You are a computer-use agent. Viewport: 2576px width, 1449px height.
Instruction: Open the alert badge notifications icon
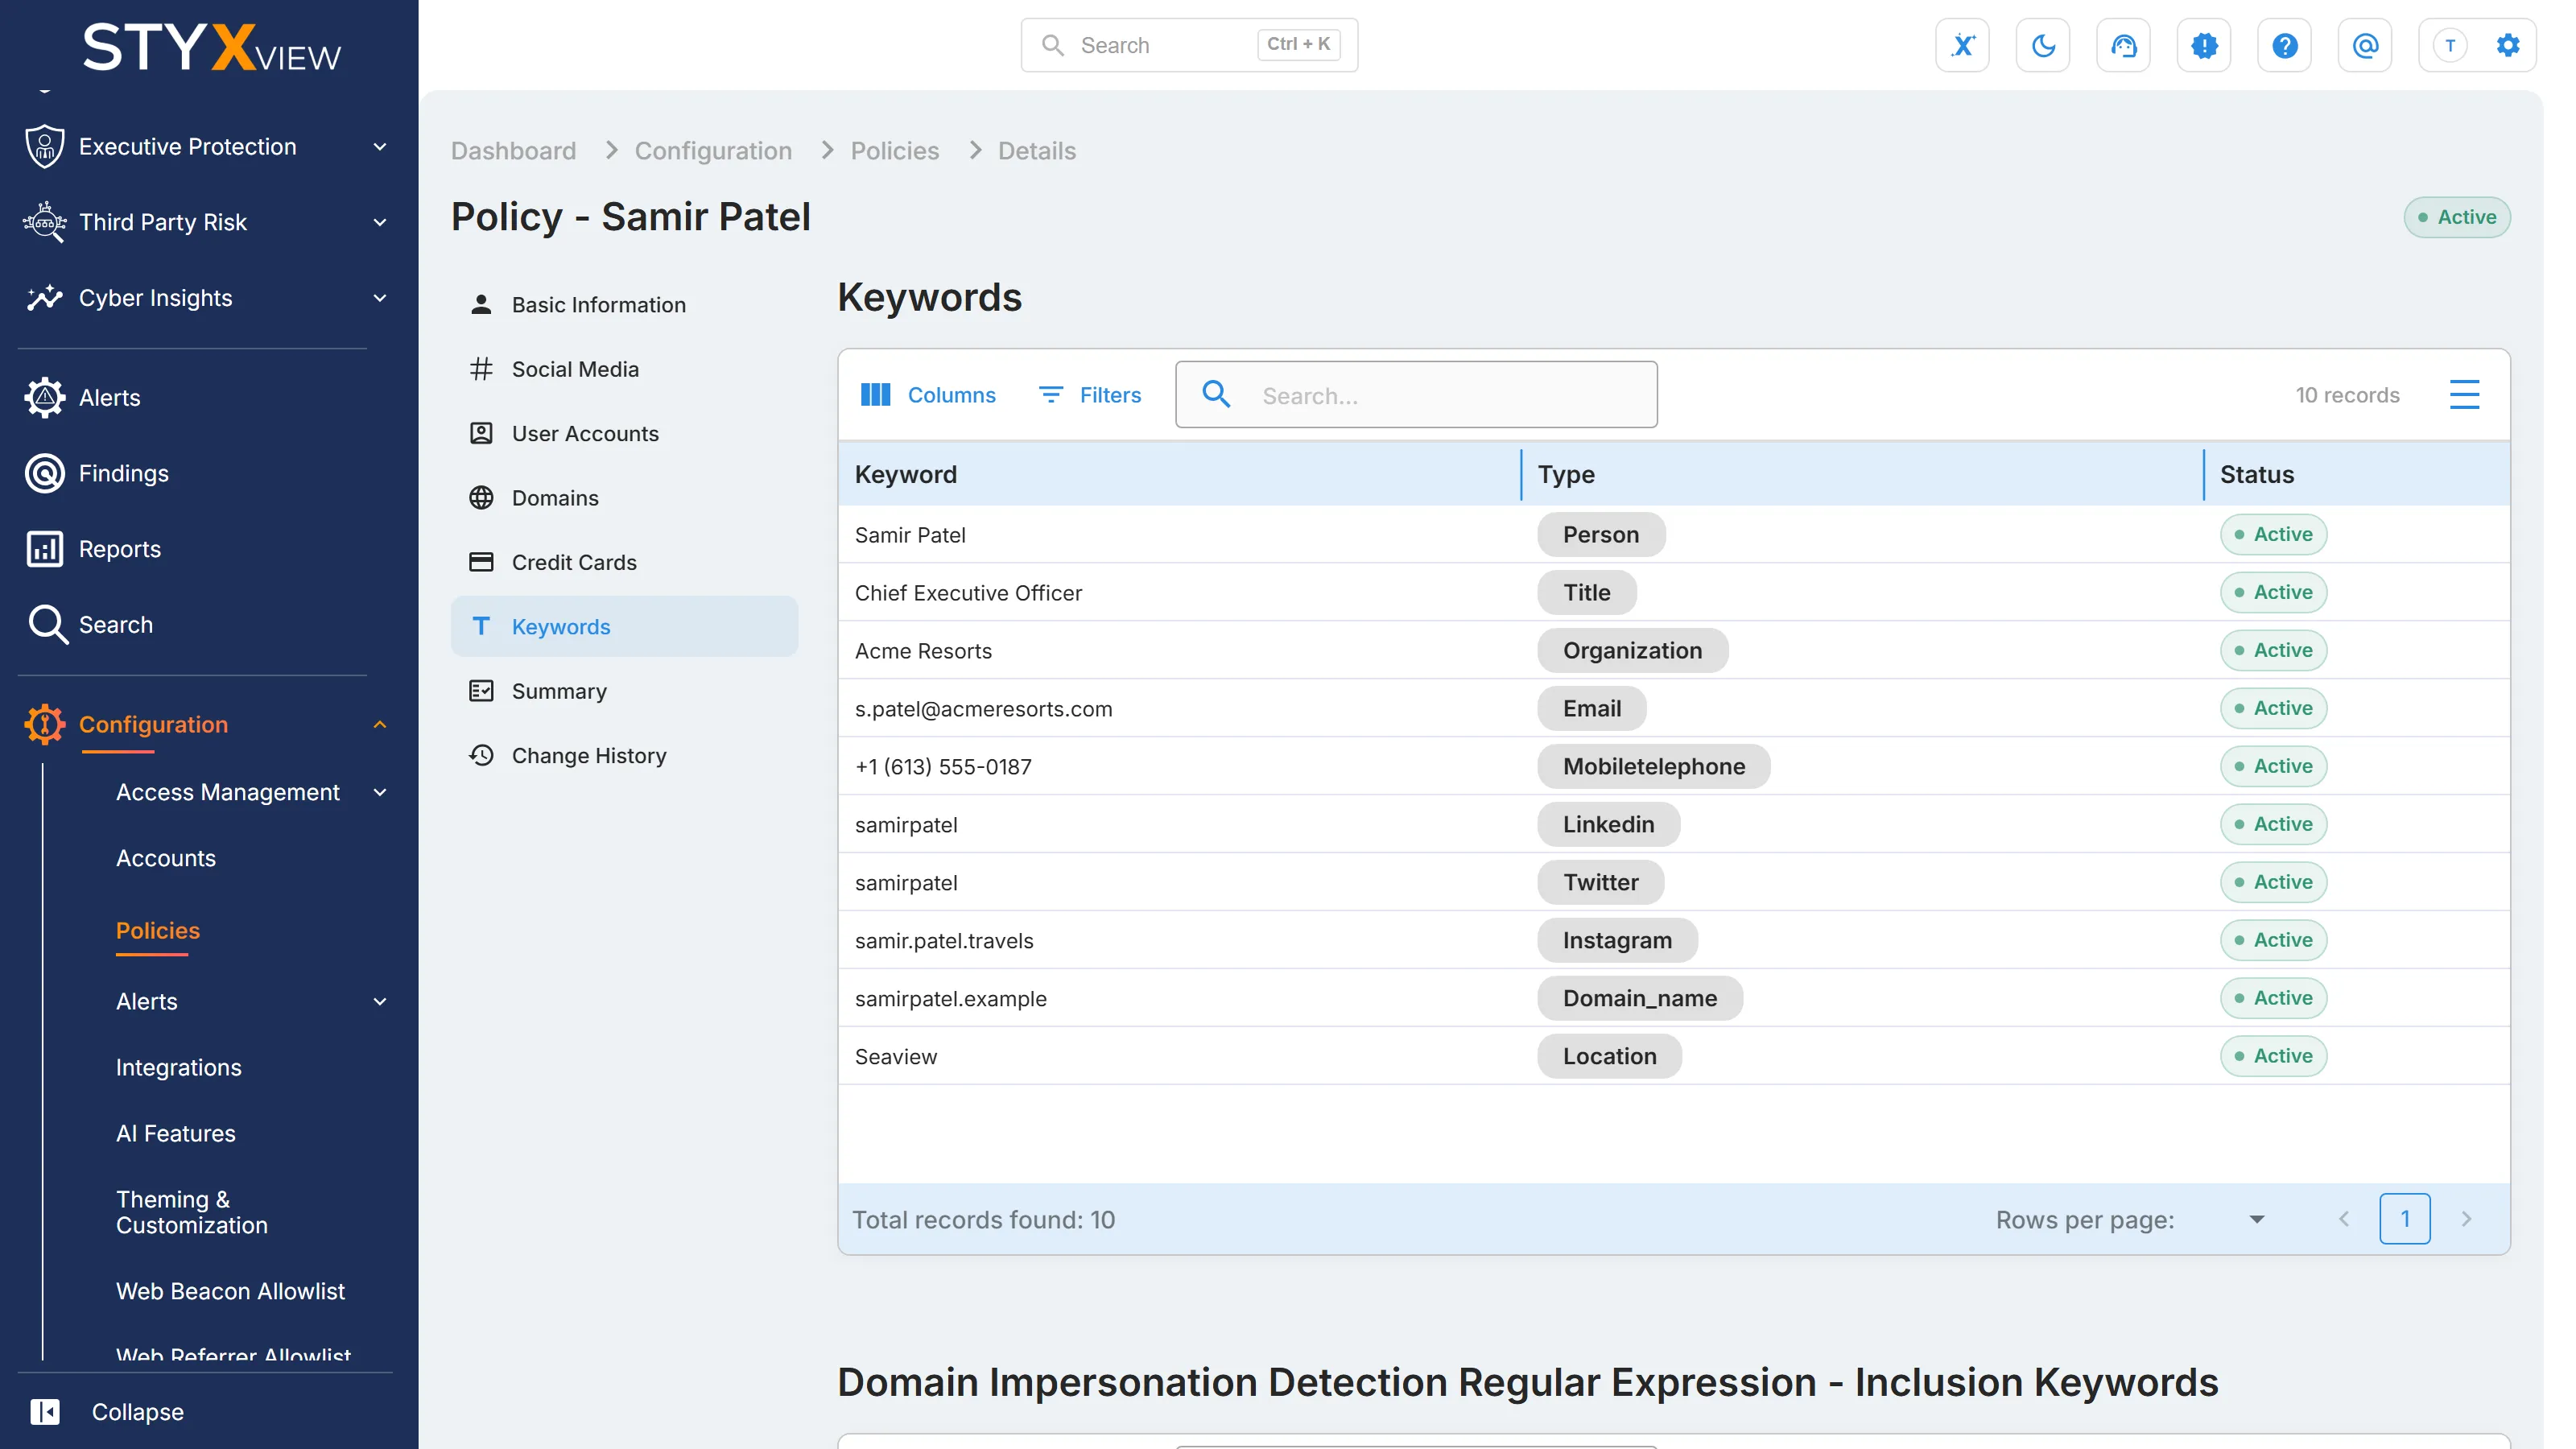click(2204, 45)
